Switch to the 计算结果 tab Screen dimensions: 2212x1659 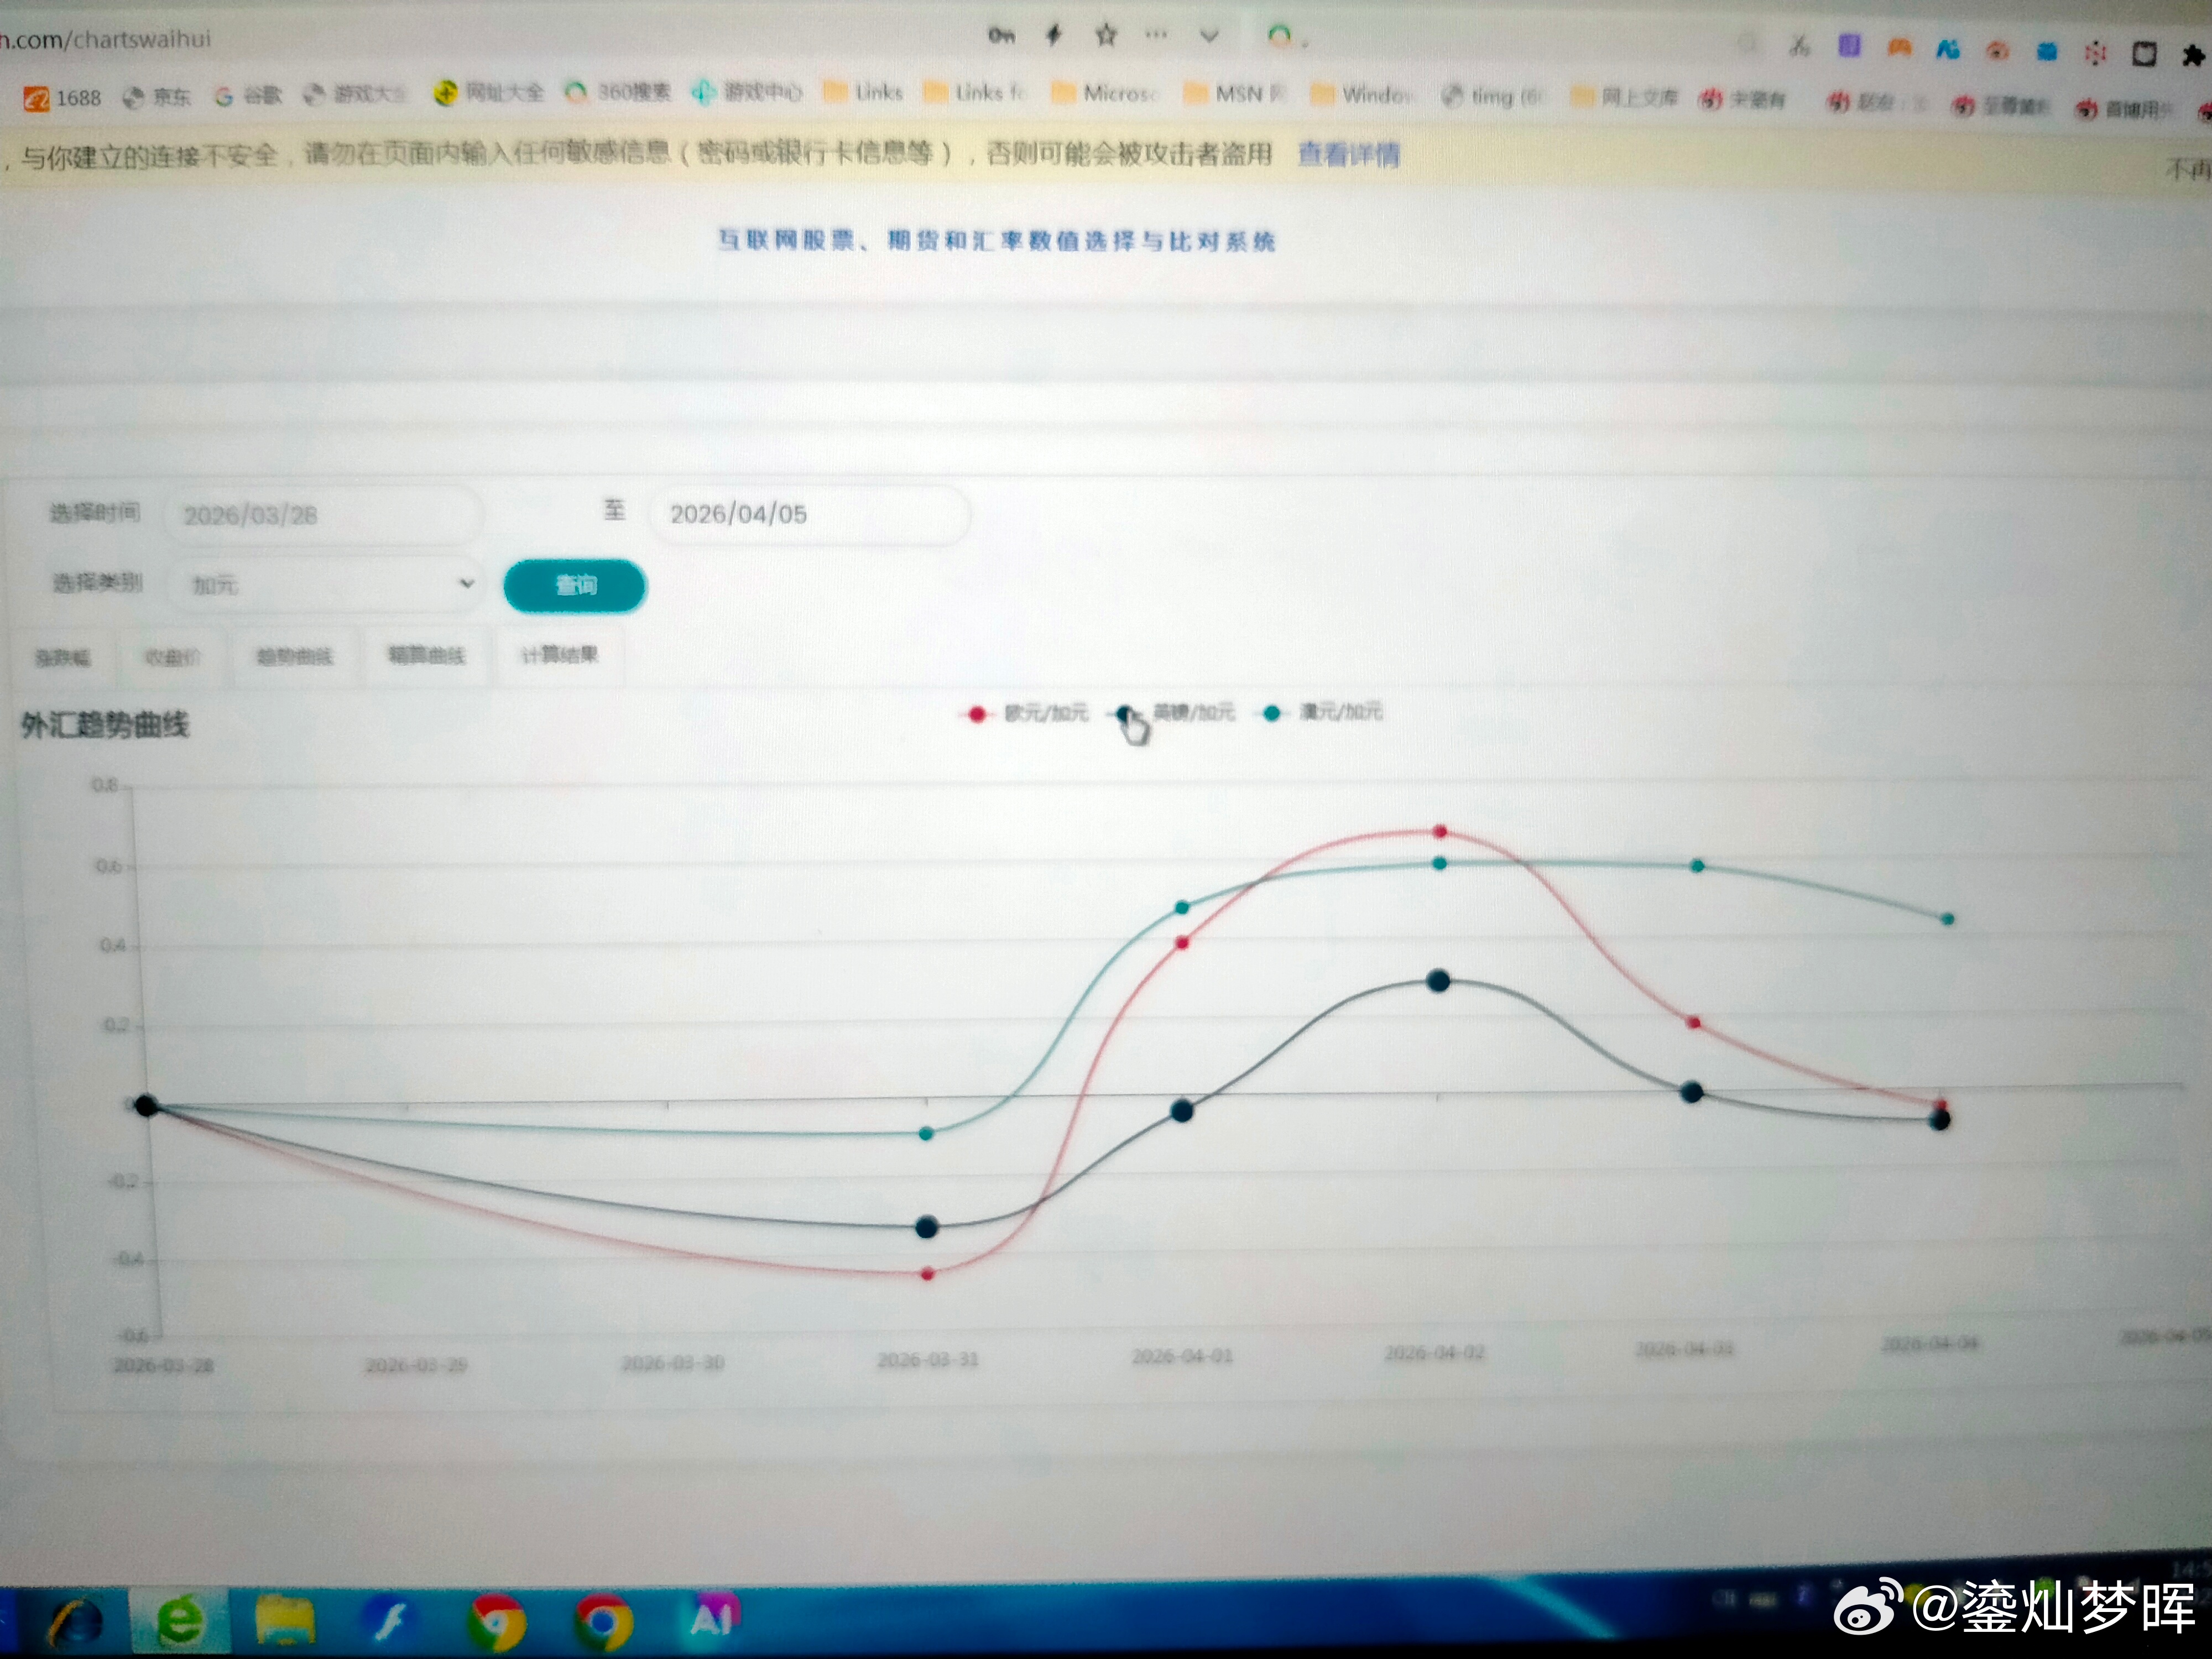(x=559, y=655)
